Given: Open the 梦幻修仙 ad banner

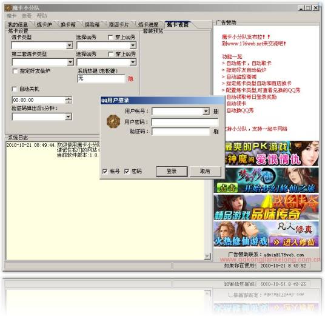Looking at the screenshot, I should (x=266, y=180).
